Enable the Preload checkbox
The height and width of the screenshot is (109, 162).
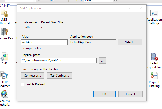coord(23,84)
